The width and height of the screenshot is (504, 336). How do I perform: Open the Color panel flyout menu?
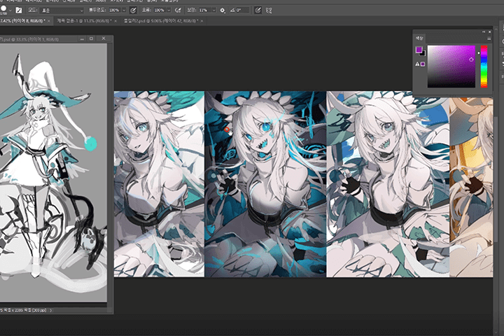click(489, 38)
